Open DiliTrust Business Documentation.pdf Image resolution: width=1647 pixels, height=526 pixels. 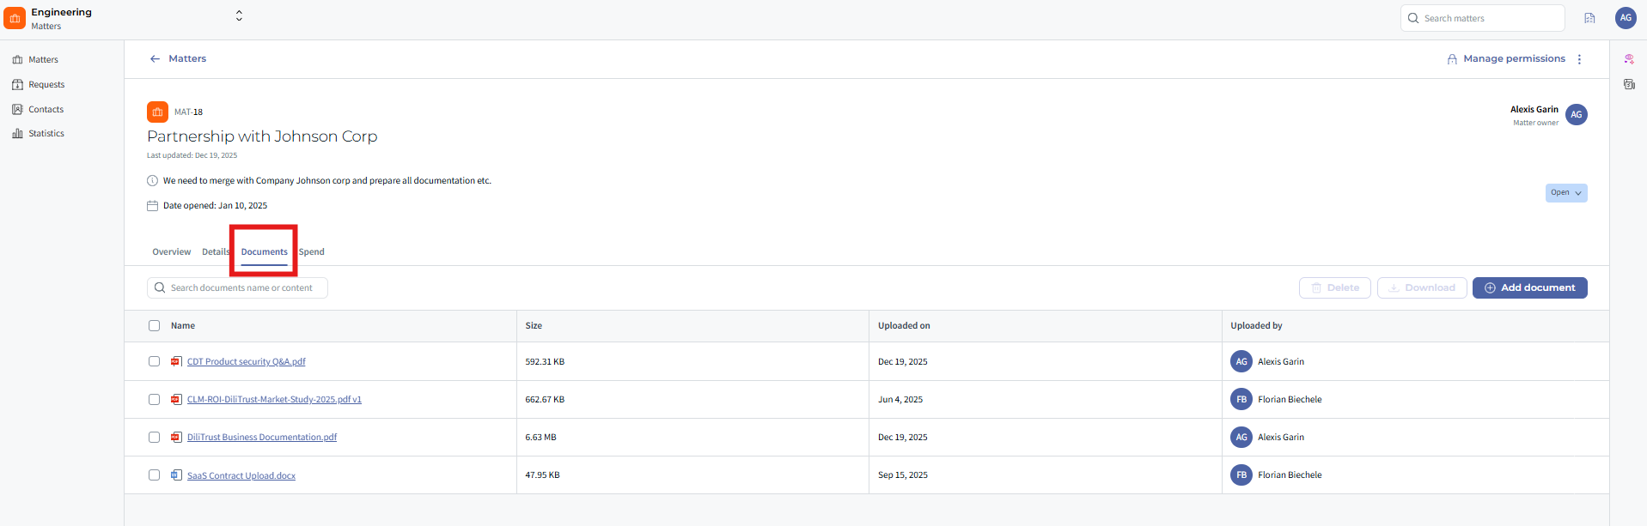(262, 438)
